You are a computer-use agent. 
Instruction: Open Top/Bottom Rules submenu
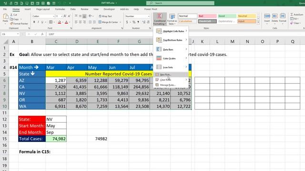[171, 40]
